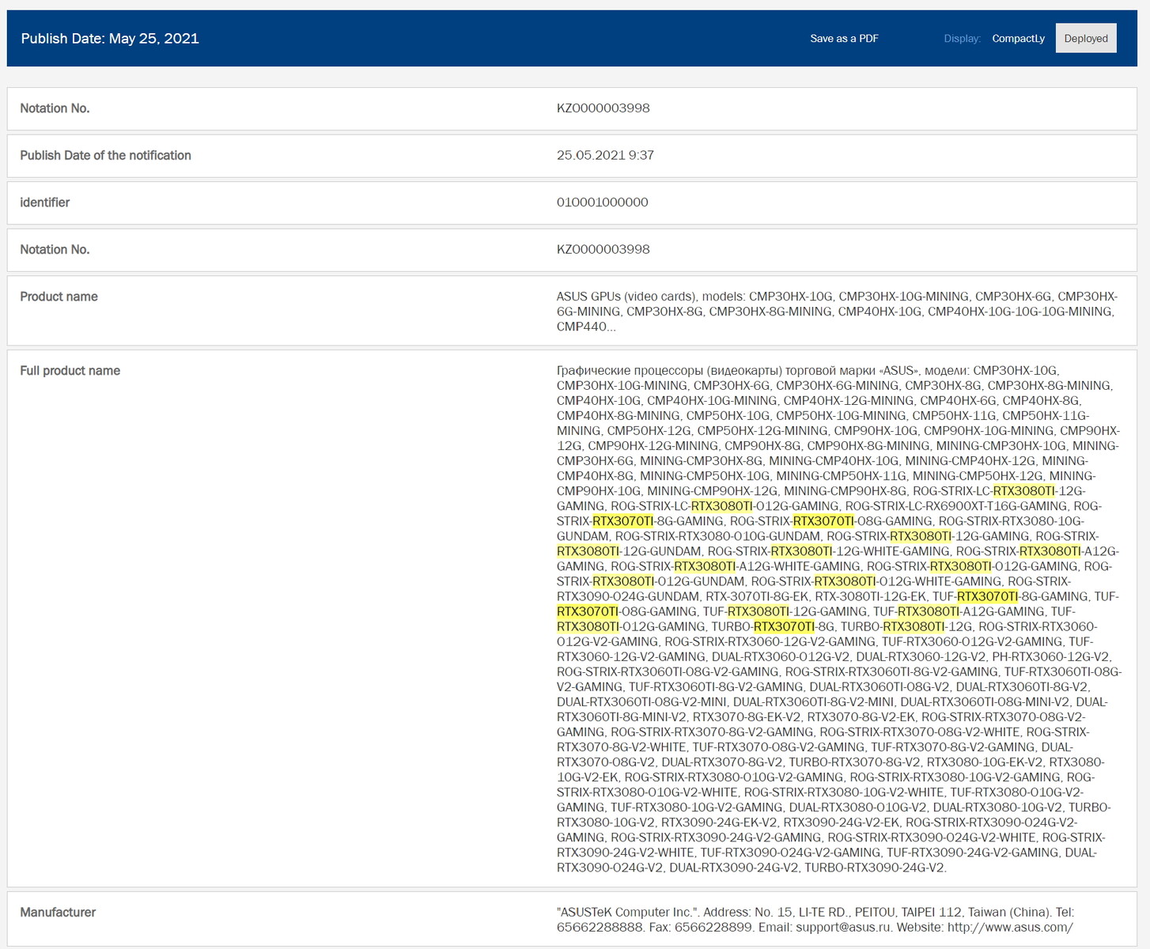Click the PH-RTX3060-12G-V2 model text
Image resolution: width=1150 pixels, height=949 pixels.
(x=1051, y=656)
